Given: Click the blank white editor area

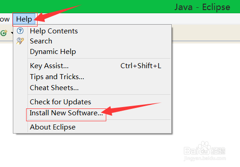Looking at the screenshot, I should 205,92.
